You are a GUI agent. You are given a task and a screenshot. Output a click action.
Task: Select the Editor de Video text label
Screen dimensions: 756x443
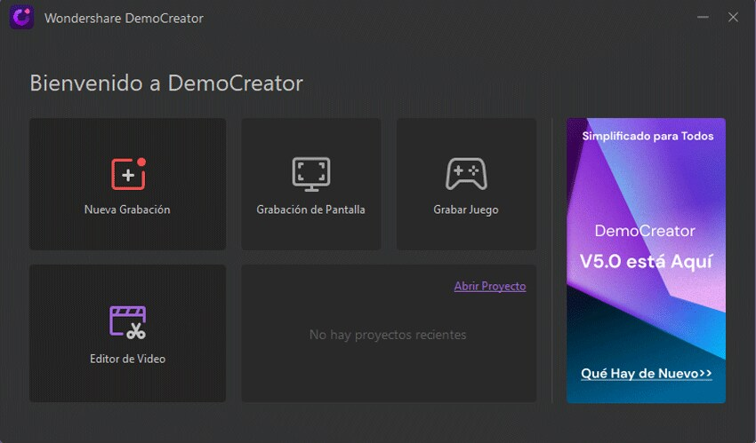(x=127, y=359)
